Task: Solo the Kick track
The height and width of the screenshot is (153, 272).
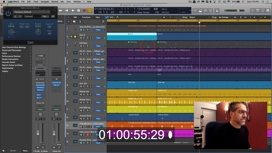Action: [84, 78]
